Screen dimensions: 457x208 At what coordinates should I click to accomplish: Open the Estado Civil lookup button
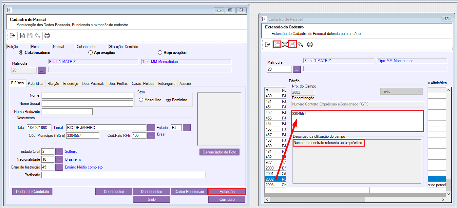click(59, 152)
